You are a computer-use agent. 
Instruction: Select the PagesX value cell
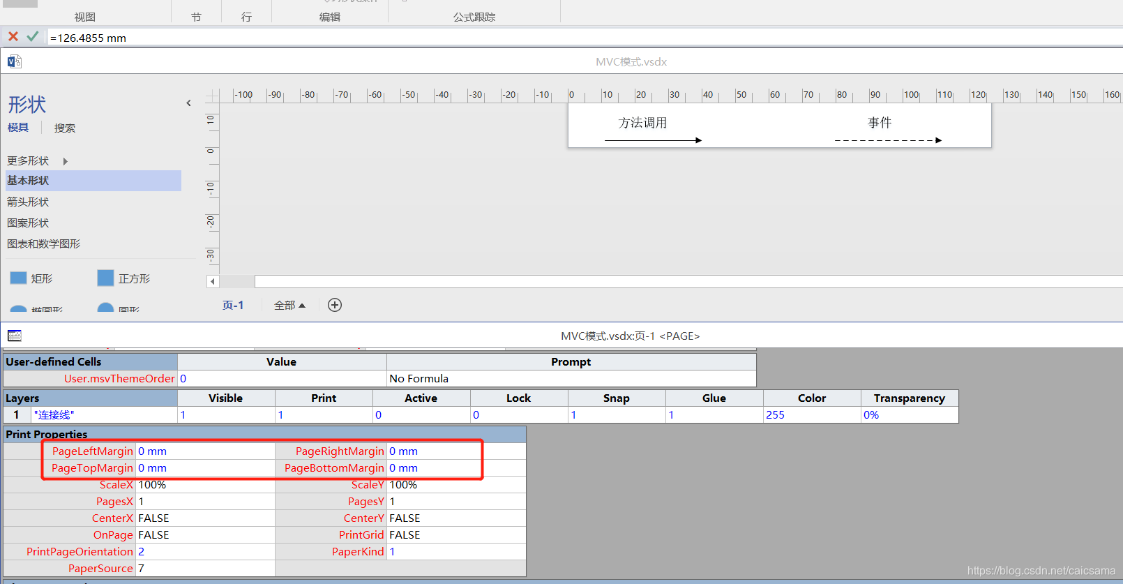click(205, 501)
